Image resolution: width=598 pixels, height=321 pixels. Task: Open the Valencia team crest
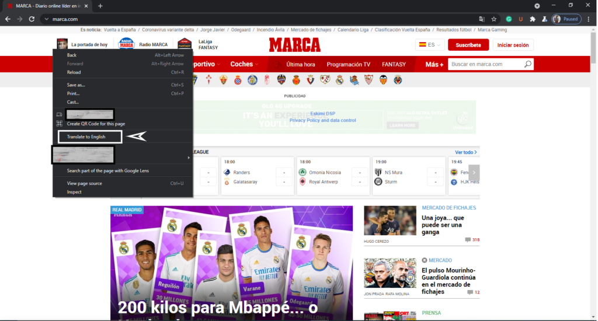point(383,80)
